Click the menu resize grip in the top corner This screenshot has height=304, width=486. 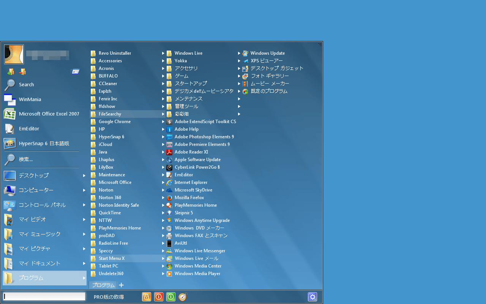coord(320,44)
